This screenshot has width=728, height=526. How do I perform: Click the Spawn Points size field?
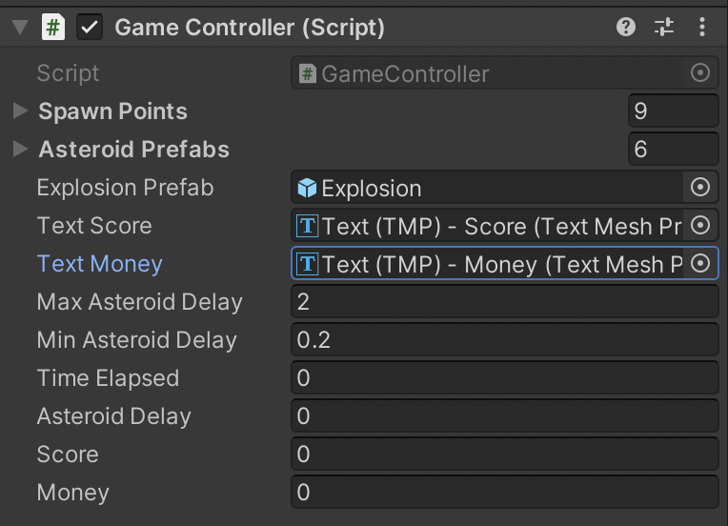[673, 111]
